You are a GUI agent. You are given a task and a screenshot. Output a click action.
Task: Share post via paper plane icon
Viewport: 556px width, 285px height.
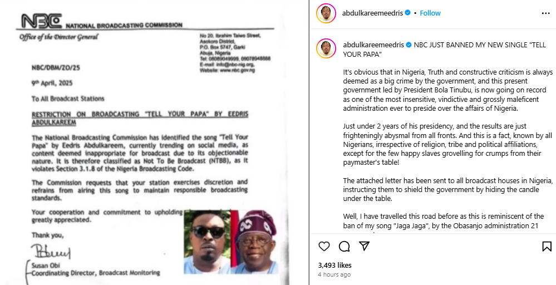point(365,246)
